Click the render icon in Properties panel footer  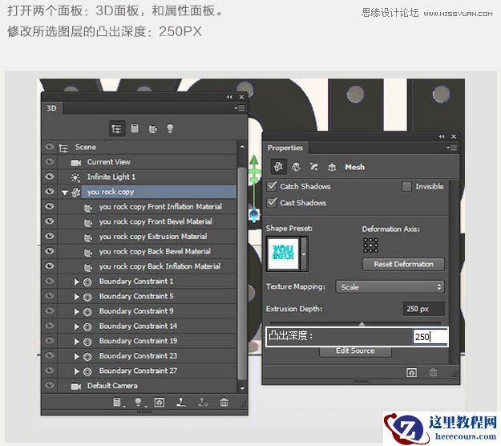pos(411,372)
